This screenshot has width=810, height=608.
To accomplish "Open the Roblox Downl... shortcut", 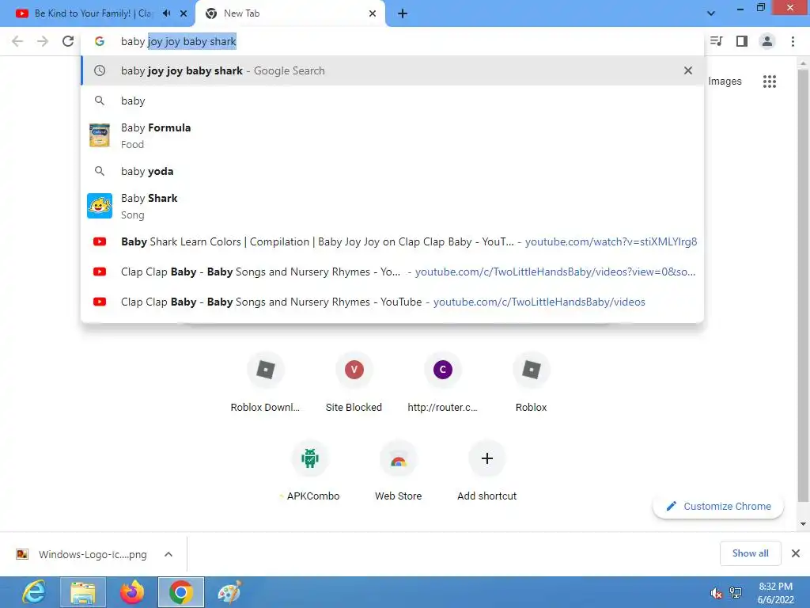I will click(x=266, y=383).
